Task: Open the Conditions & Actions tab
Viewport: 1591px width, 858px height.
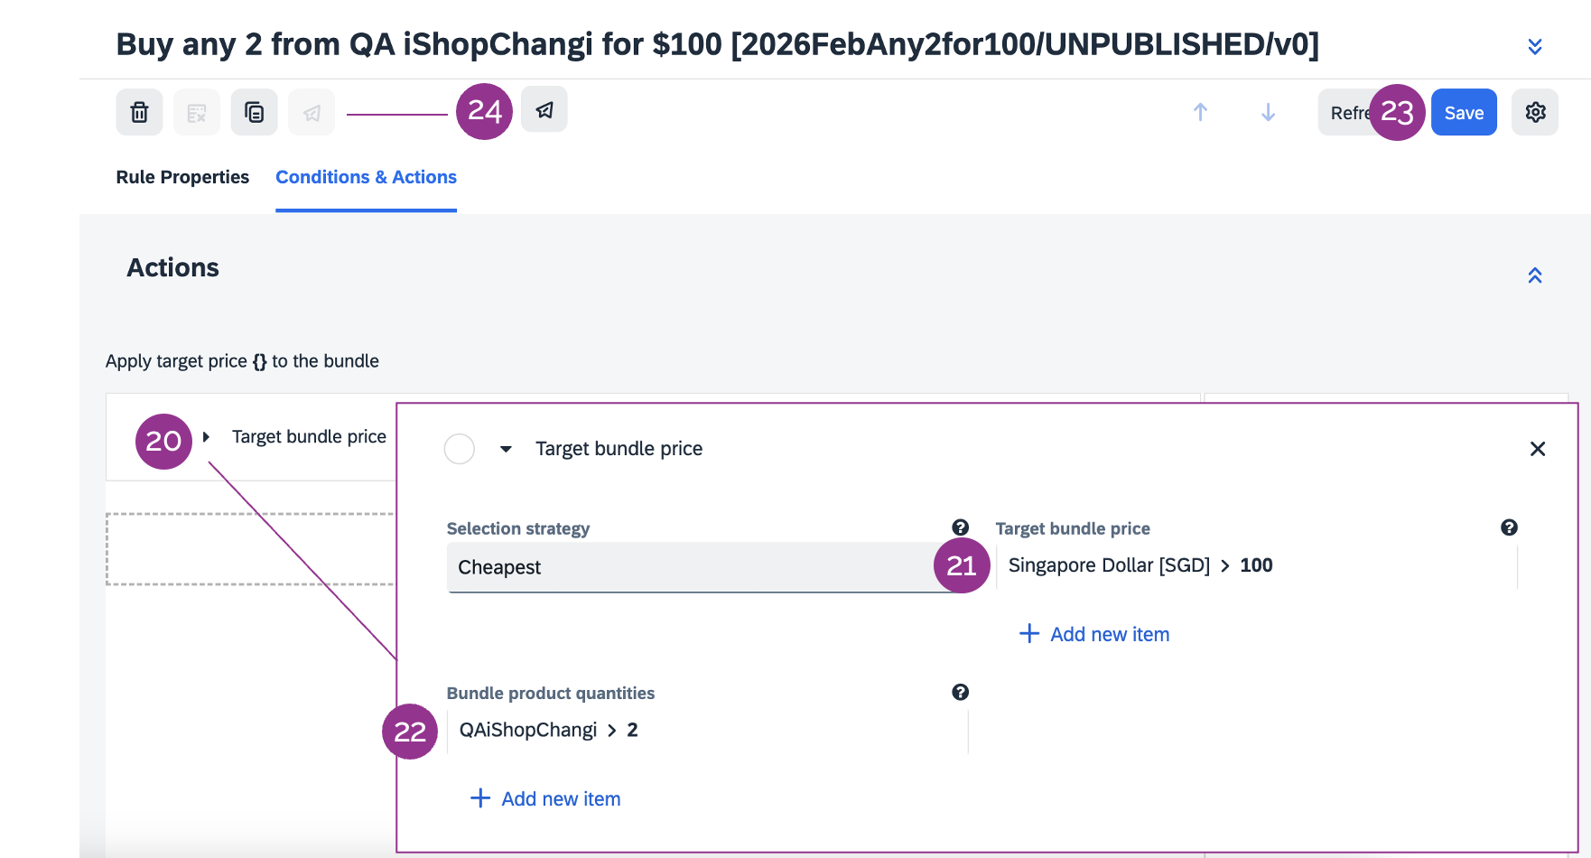Action: (366, 177)
